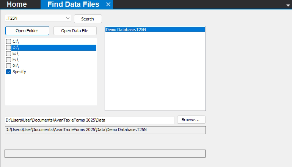
Task: Open the tab list arrow at top right
Action: (x=288, y=5)
